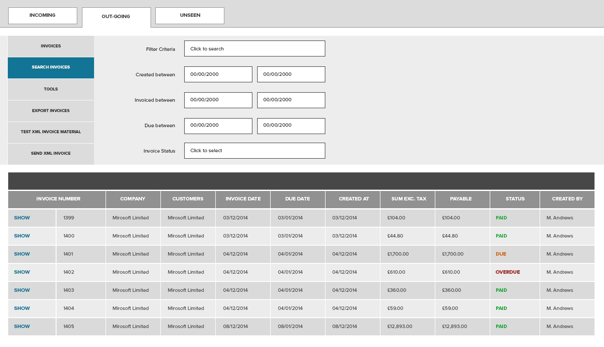The image size is (604, 347).
Task: Show invoice 1399 details
Action: (22, 218)
